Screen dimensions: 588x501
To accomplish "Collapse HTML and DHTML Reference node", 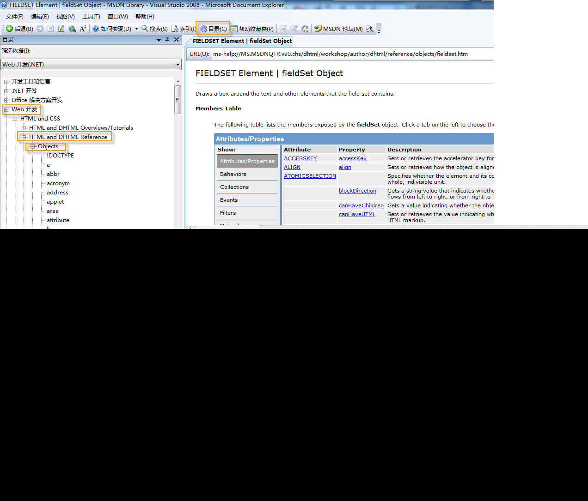I will 24,137.
